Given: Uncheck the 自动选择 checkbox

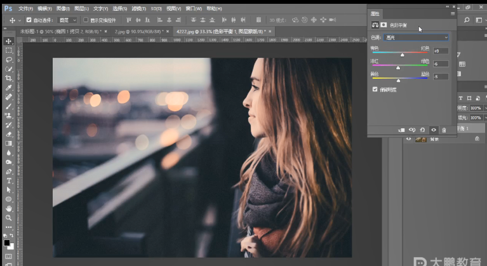Looking at the screenshot, I should pos(29,20).
